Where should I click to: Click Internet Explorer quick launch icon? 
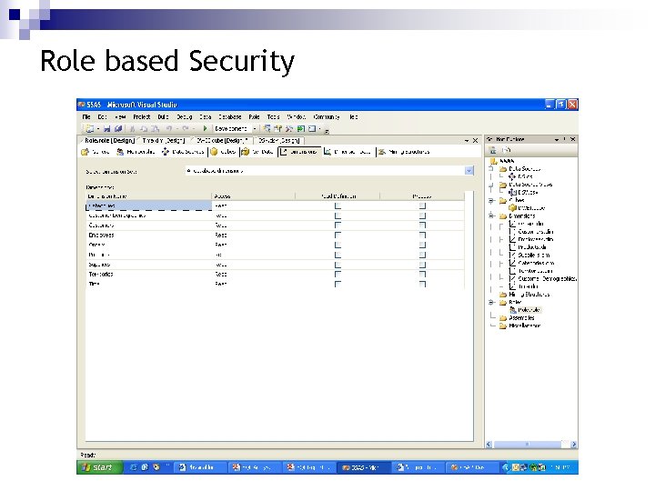[133, 467]
